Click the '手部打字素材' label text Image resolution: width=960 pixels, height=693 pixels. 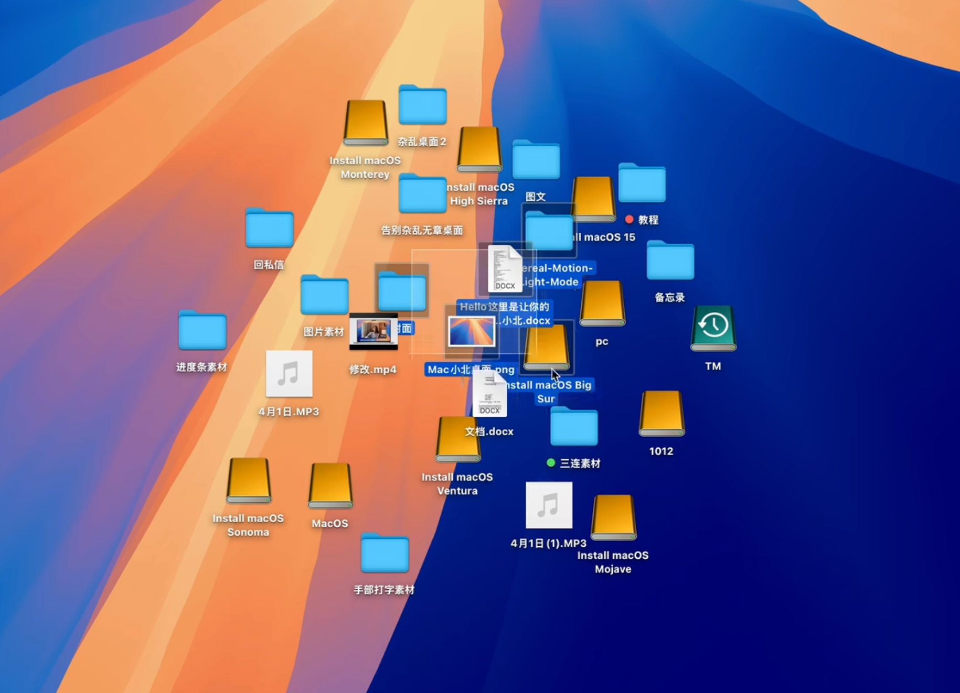tap(384, 590)
